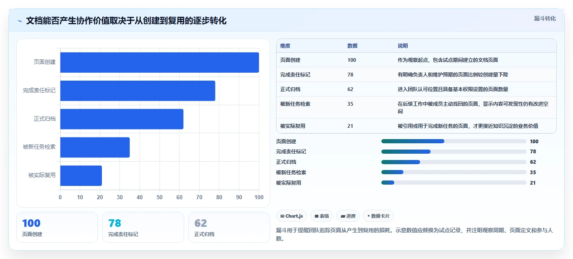Image resolution: width=573 pixels, height=259 pixels.
Task: Click the 页面创建 progress bar
Action: tap(454, 141)
